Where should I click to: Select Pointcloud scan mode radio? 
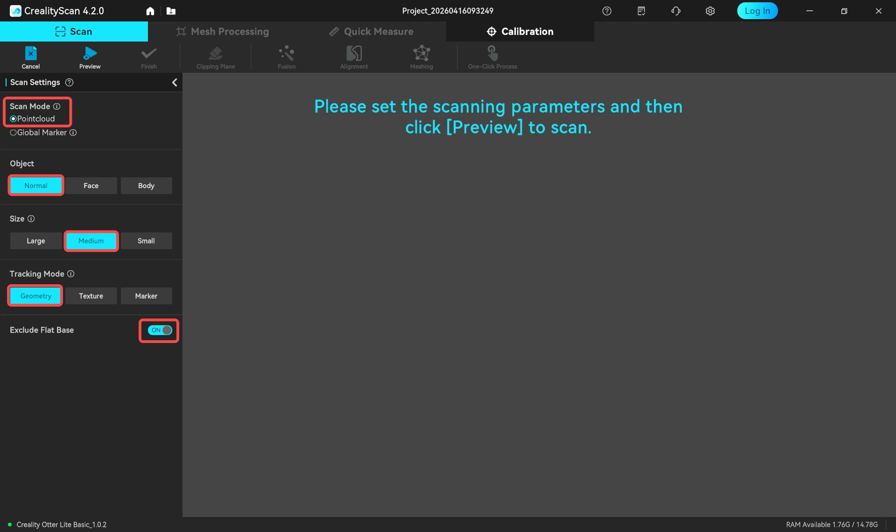tap(13, 119)
